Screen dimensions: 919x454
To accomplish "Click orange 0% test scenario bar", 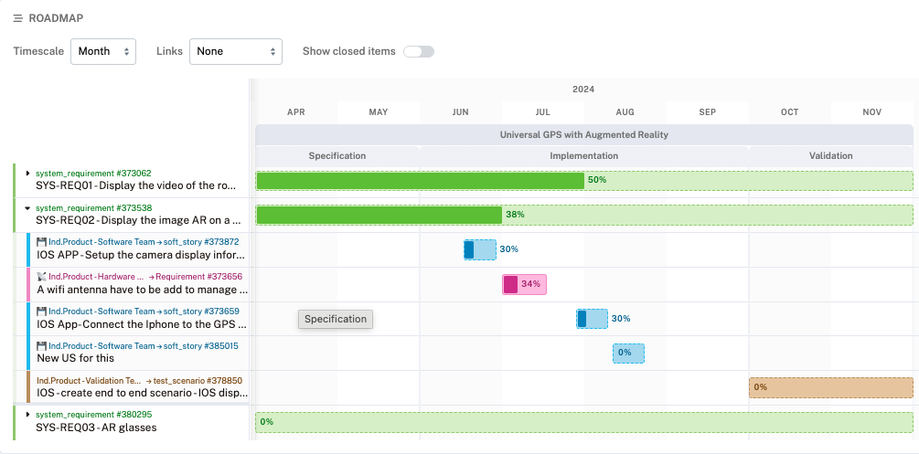I will click(830, 387).
